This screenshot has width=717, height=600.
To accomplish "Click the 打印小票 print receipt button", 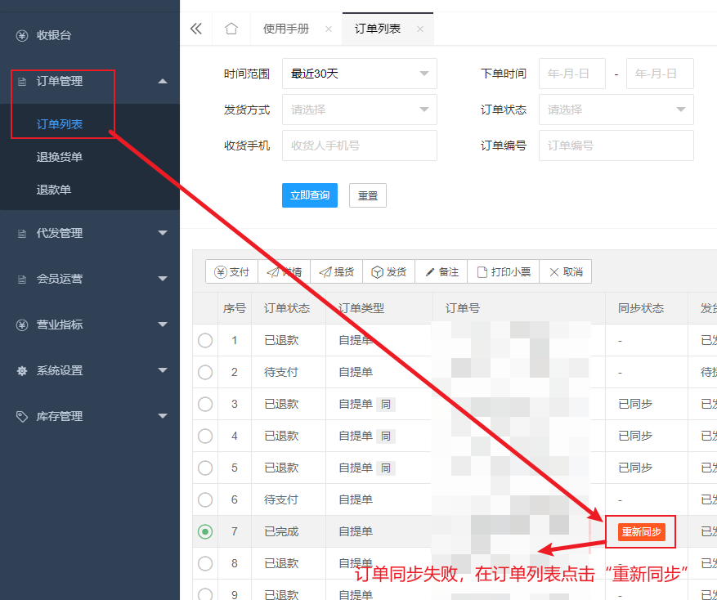I will 504,271.
